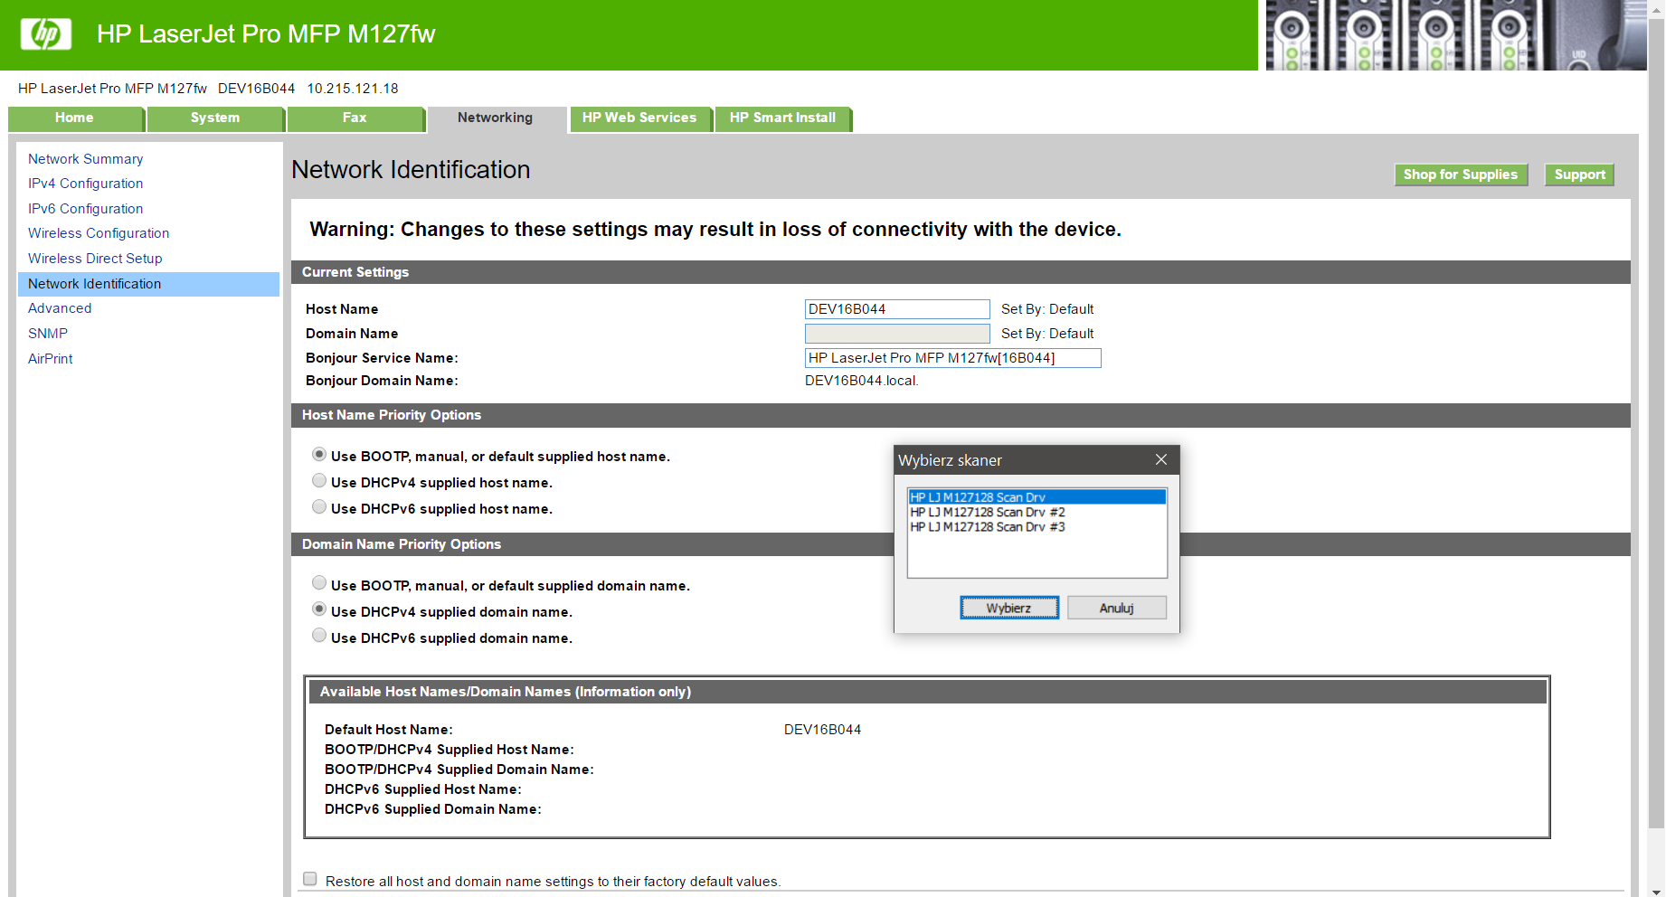Switch to HP Web Services tab
1666x897 pixels.
click(640, 118)
